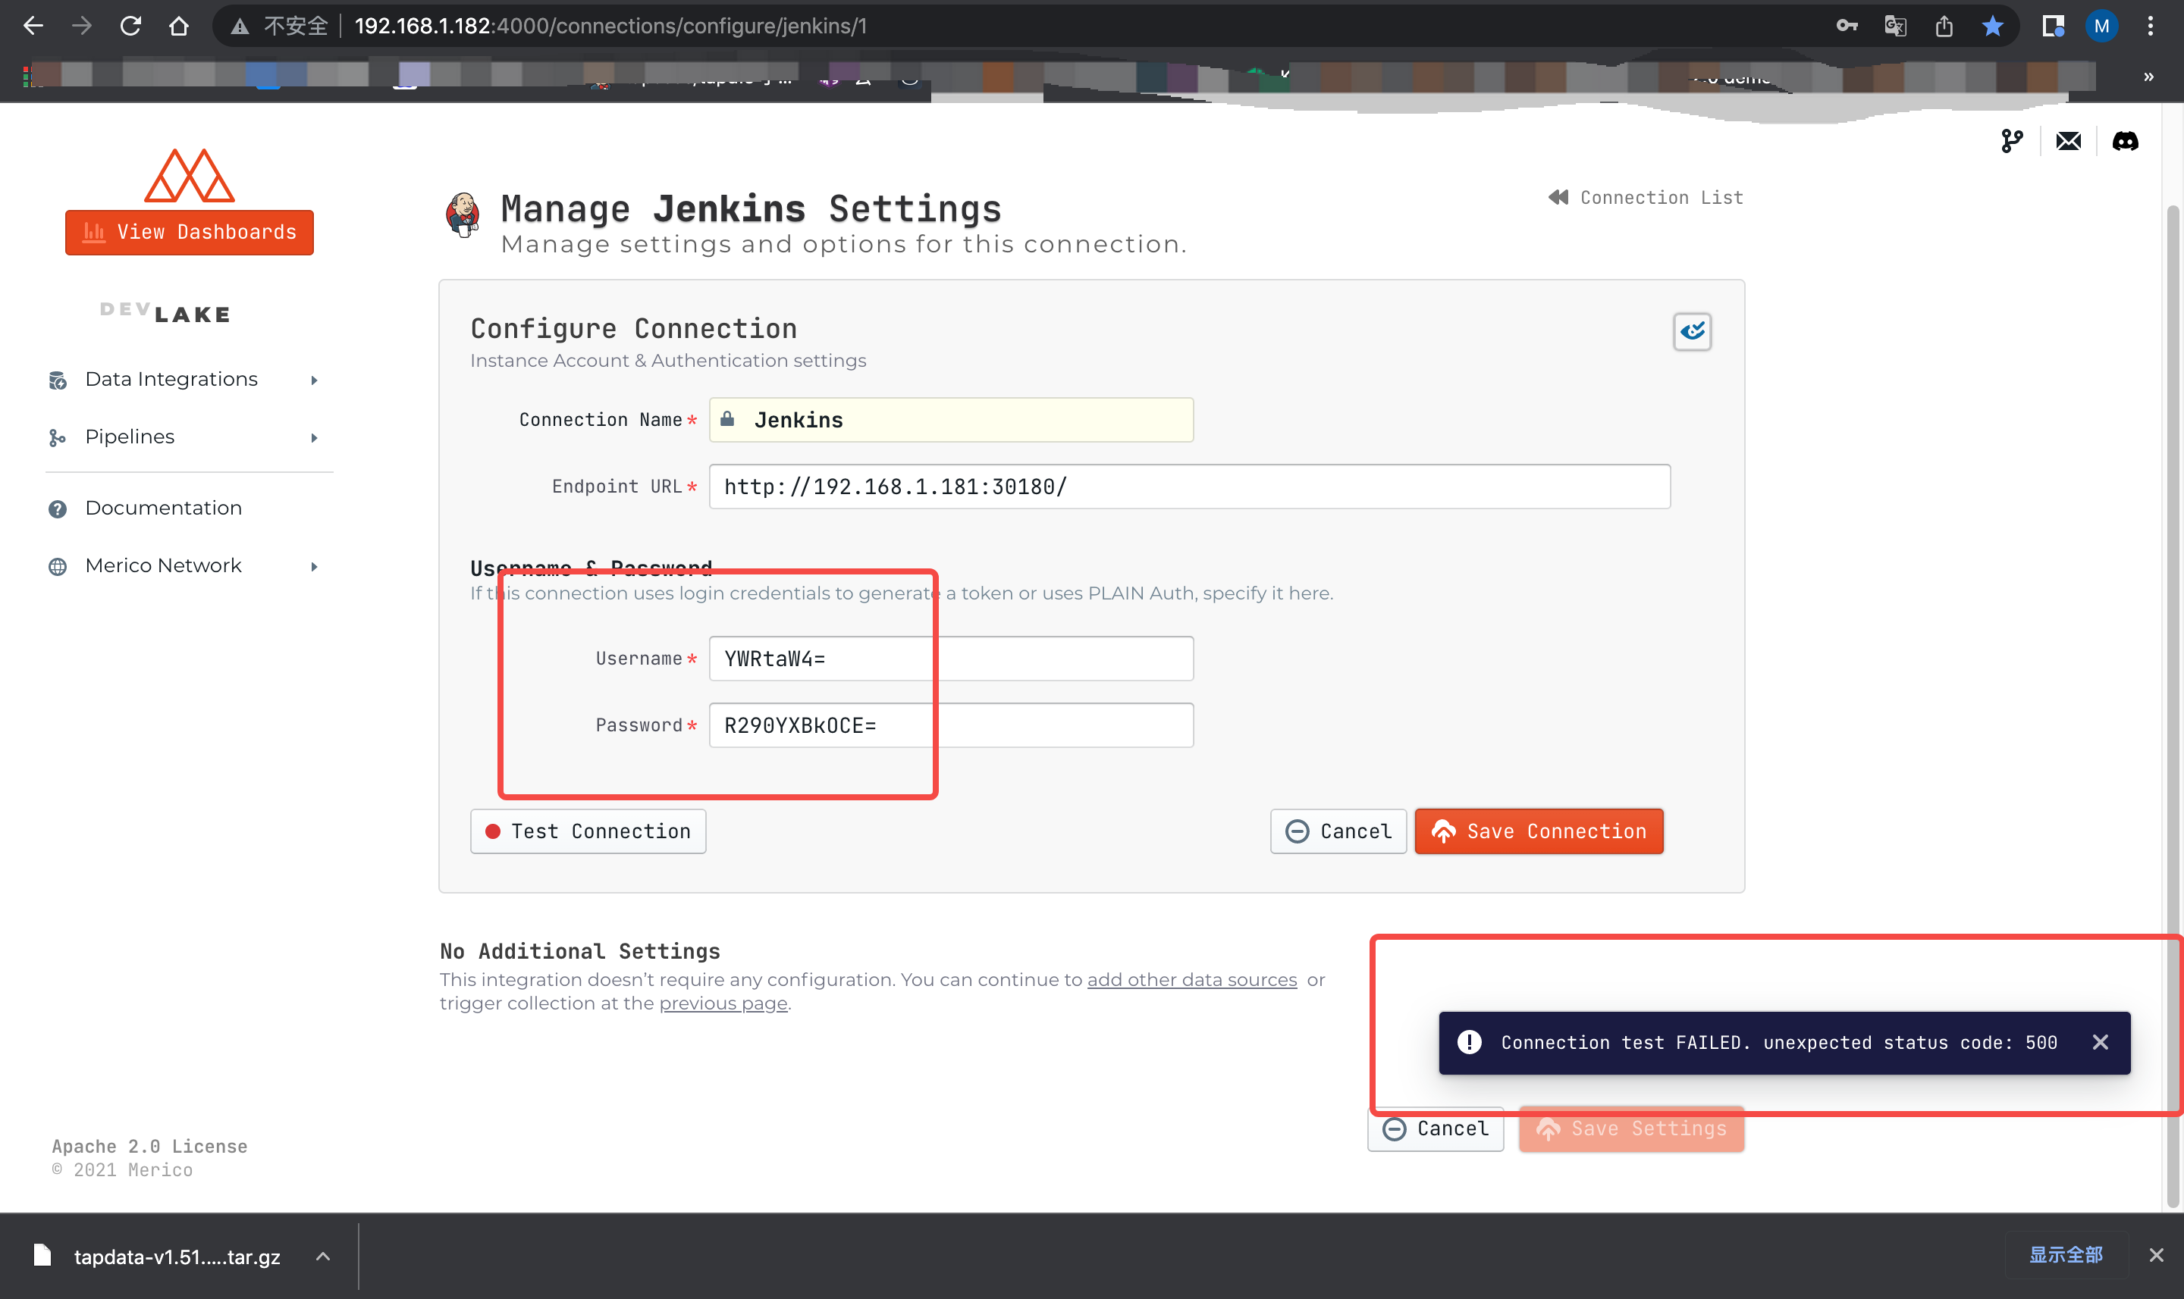Open Merico Network menu item
Viewport: 2184px width, 1299px height.
[163, 565]
